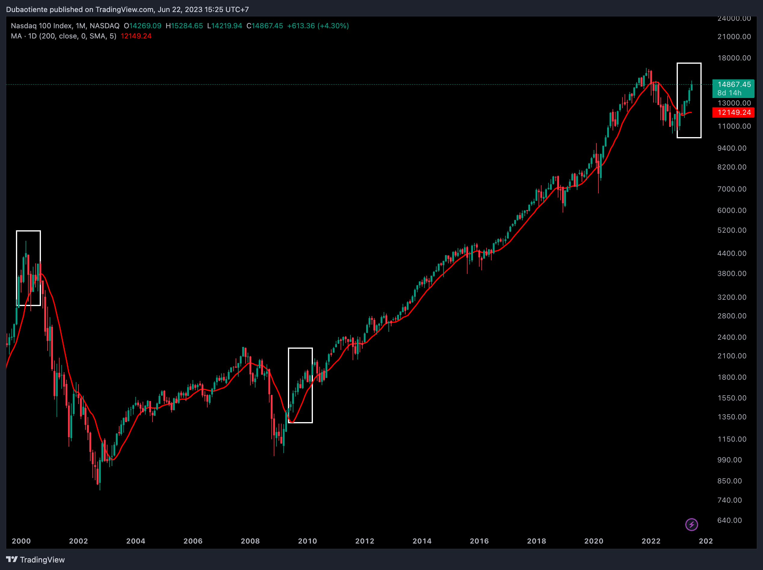
Task: Click the 2006 year label on time axis
Action: pyautogui.click(x=193, y=541)
